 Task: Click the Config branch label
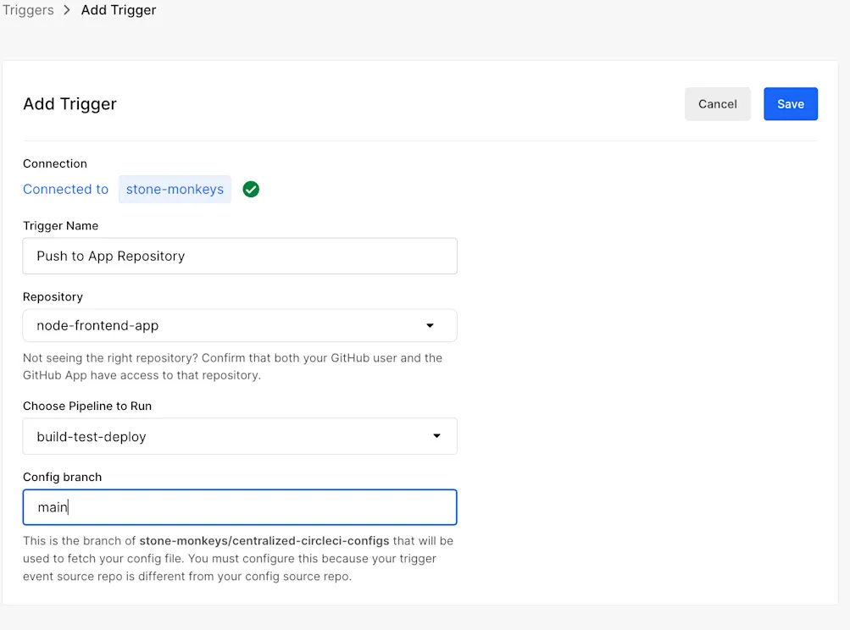(x=63, y=477)
